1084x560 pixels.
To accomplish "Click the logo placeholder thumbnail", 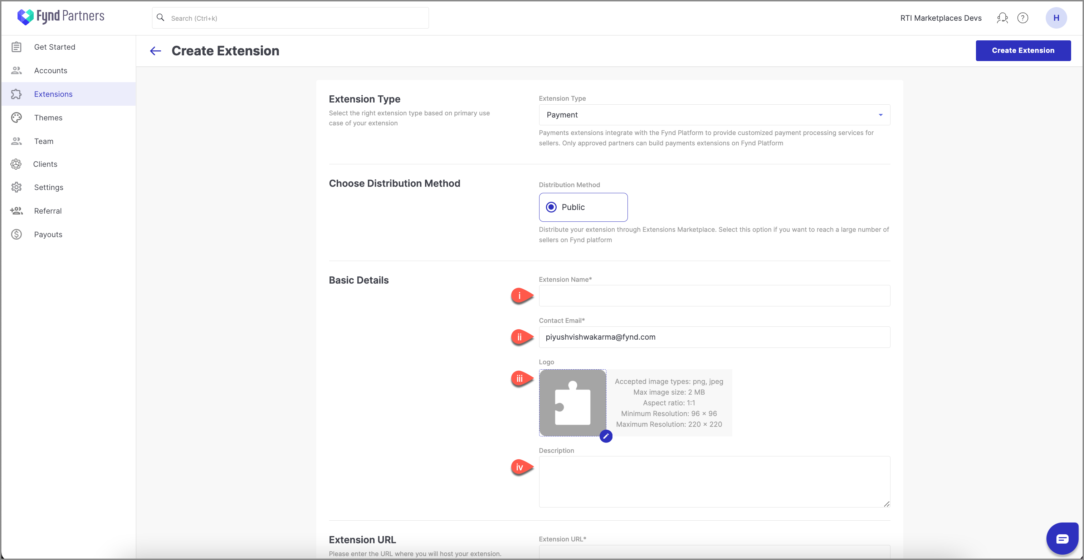I will point(572,402).
